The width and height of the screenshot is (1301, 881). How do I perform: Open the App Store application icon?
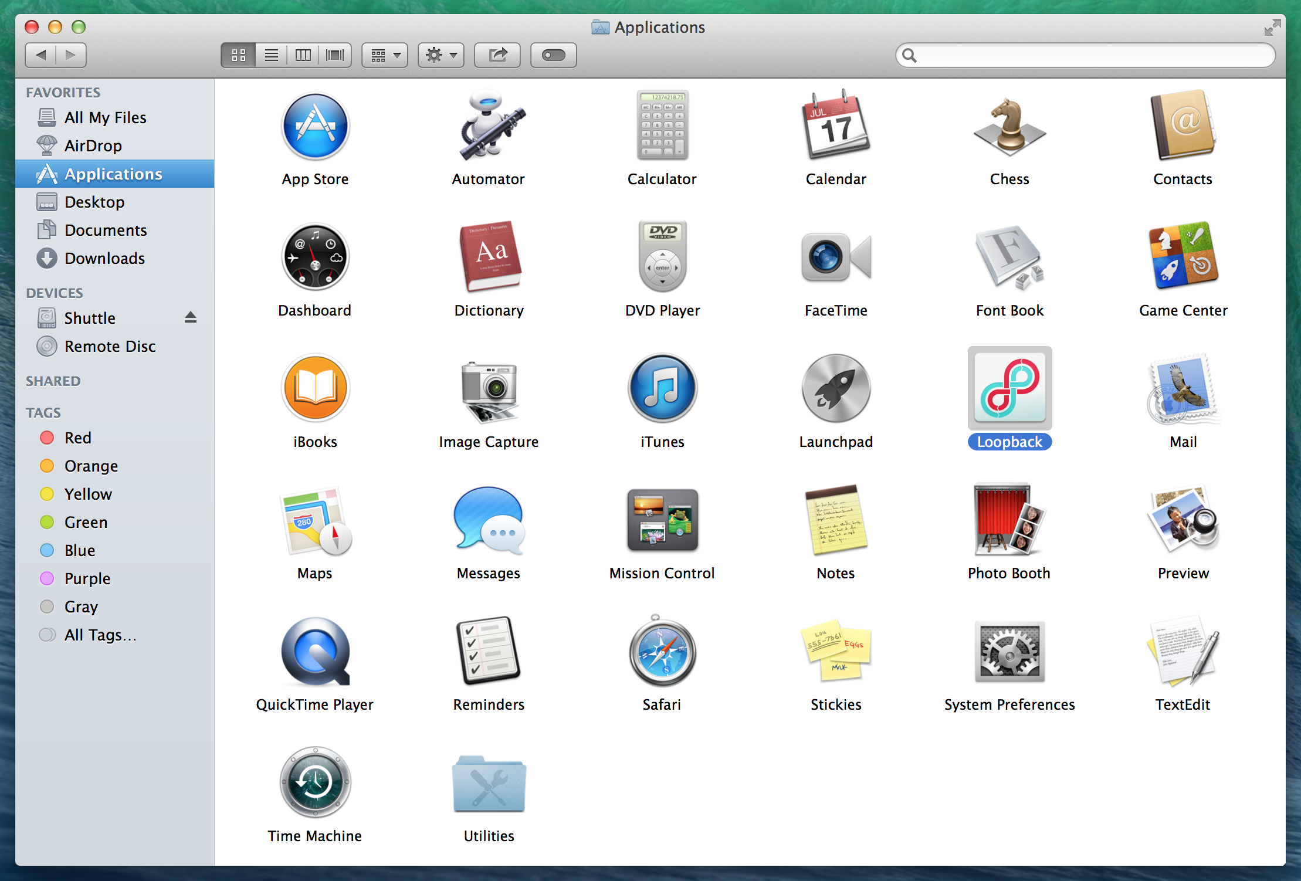click(x=315, y=126)
